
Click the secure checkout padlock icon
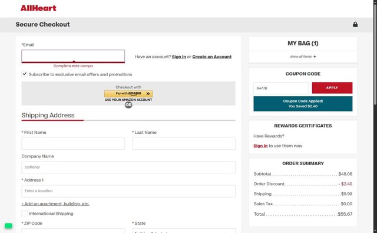[355, 24]
